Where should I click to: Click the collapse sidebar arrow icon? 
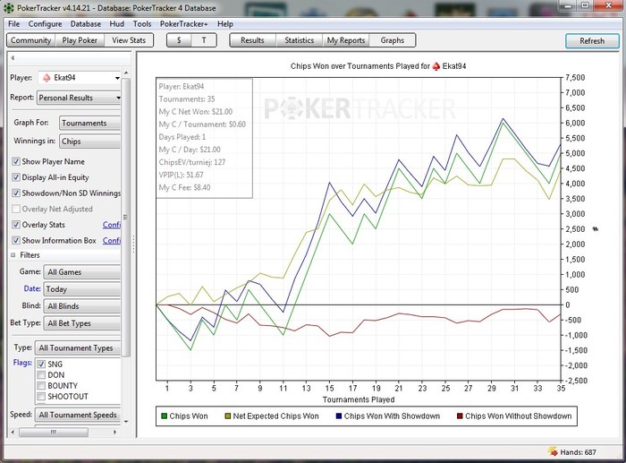[13, 58]
